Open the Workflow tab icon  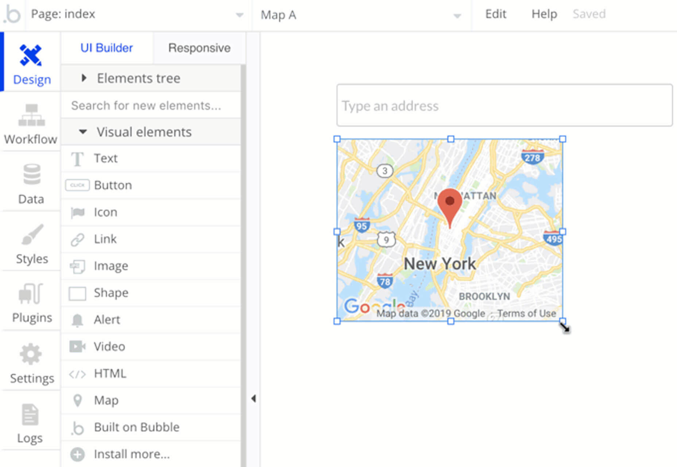[31, 115]
